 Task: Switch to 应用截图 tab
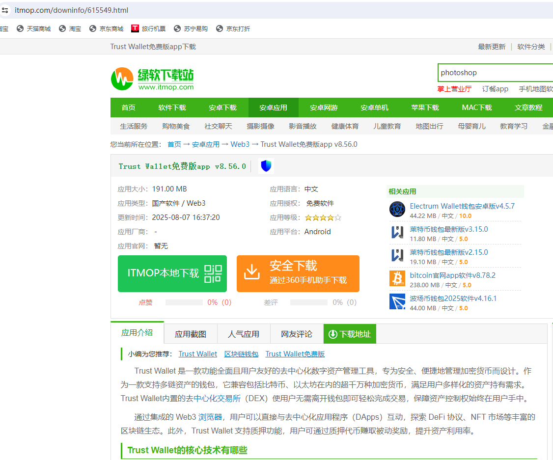tap(191, 334)
